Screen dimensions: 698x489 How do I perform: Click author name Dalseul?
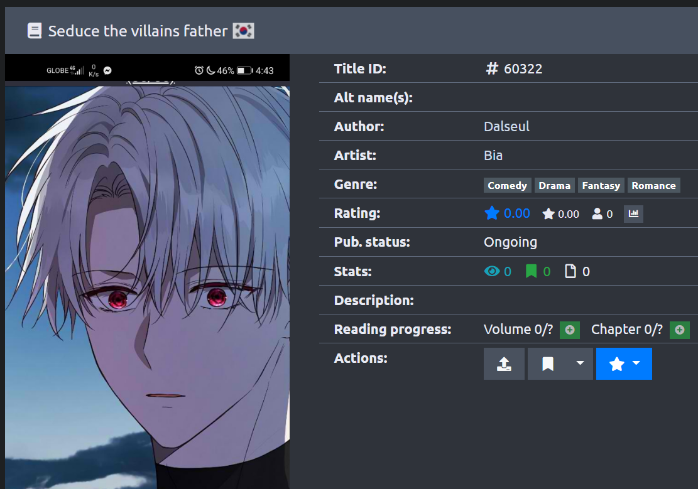506,126
